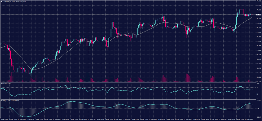
Task: Click the CL-OIL,H1 symbol label
Action: pos(6,2)
